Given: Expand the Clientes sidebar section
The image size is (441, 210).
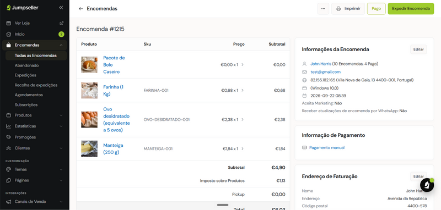Looking at the screenshot, I should (61, 148).
